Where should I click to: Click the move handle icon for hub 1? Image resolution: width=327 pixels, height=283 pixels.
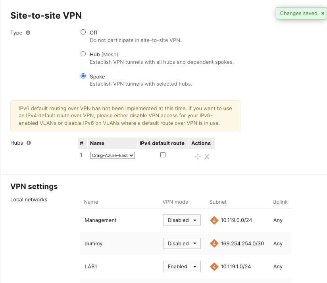click(x=198, y=157)
